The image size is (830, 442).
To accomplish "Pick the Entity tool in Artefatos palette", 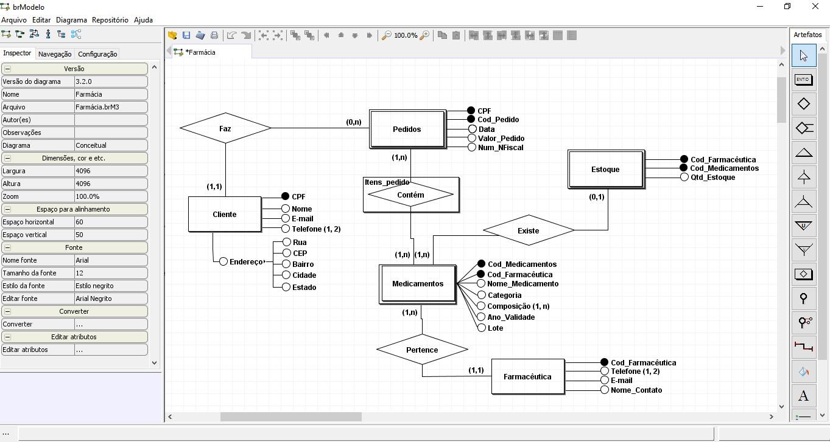I will pos(803,80).
